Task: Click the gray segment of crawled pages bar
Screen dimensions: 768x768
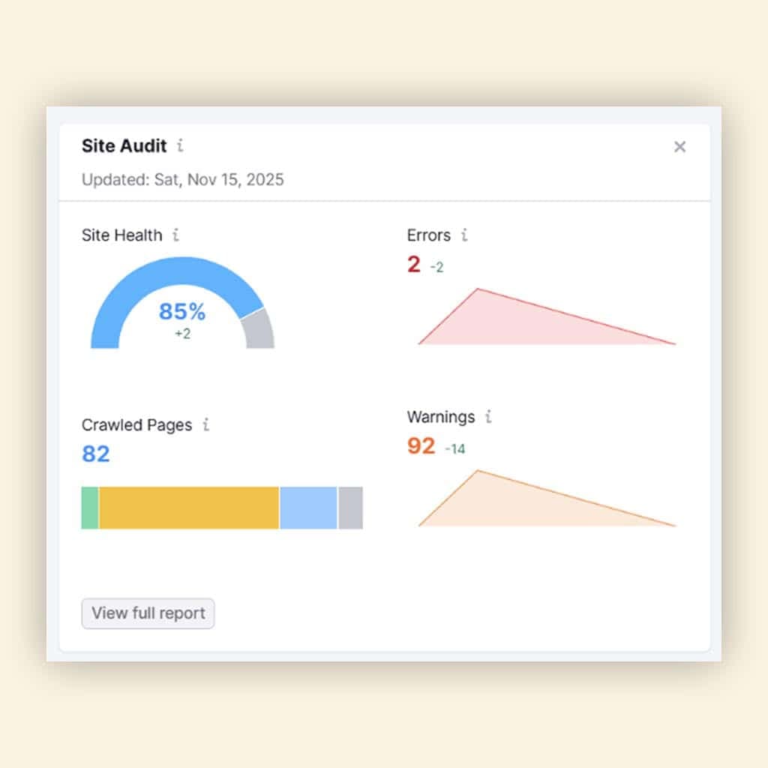Action: pyautogui.click(x=351, y=508)
